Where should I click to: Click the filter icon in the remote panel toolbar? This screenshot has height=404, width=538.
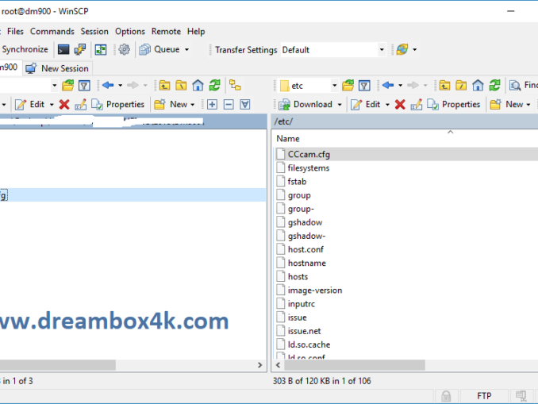(x=364, y=86)
